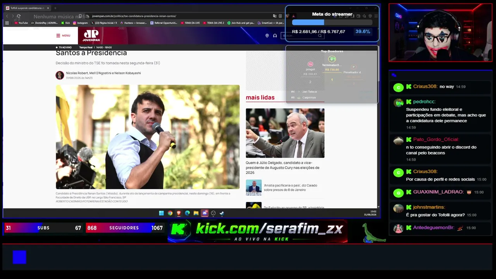This screenshot has height=279, width=496.
Task: Click the TV AO VIVO link
Action: (64, 47)
